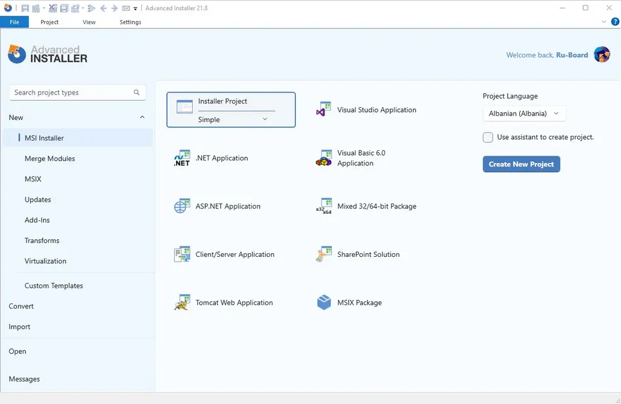Select the Mixed 32/64-bit Package label
Viewport: 621px width, 404px height.
[x=377, y=206]
